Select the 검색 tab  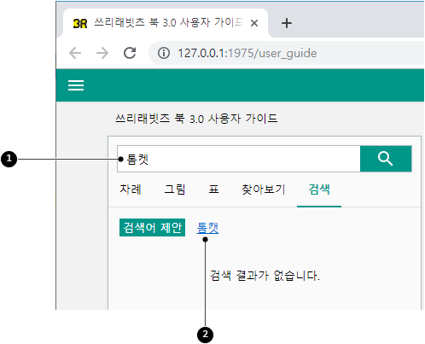point(319,189)
